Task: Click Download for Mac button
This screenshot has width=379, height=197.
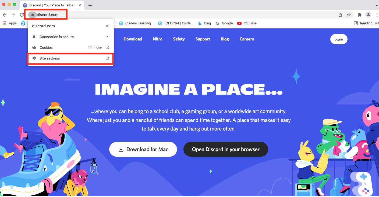Action: (x=143, y=149)
